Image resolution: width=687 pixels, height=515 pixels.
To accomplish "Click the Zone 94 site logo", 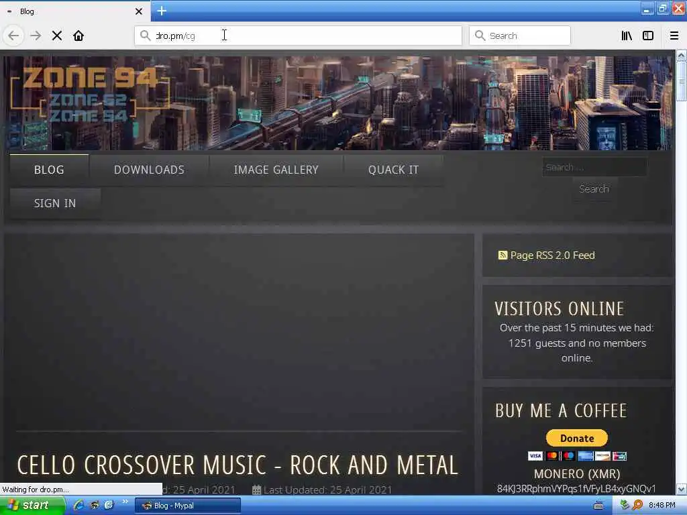I will [90, 95].
